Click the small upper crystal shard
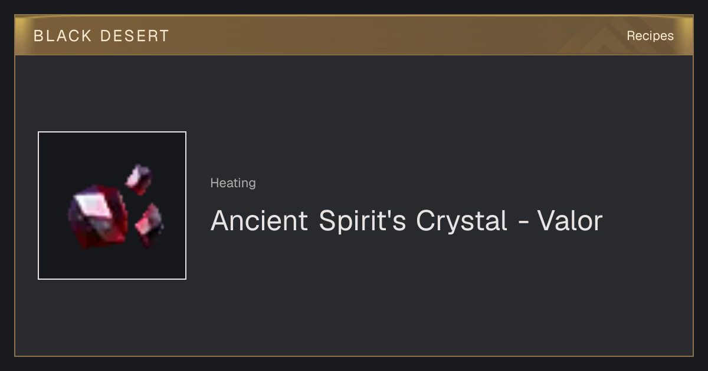The image size is (708, 371). (x=139, y=179)
